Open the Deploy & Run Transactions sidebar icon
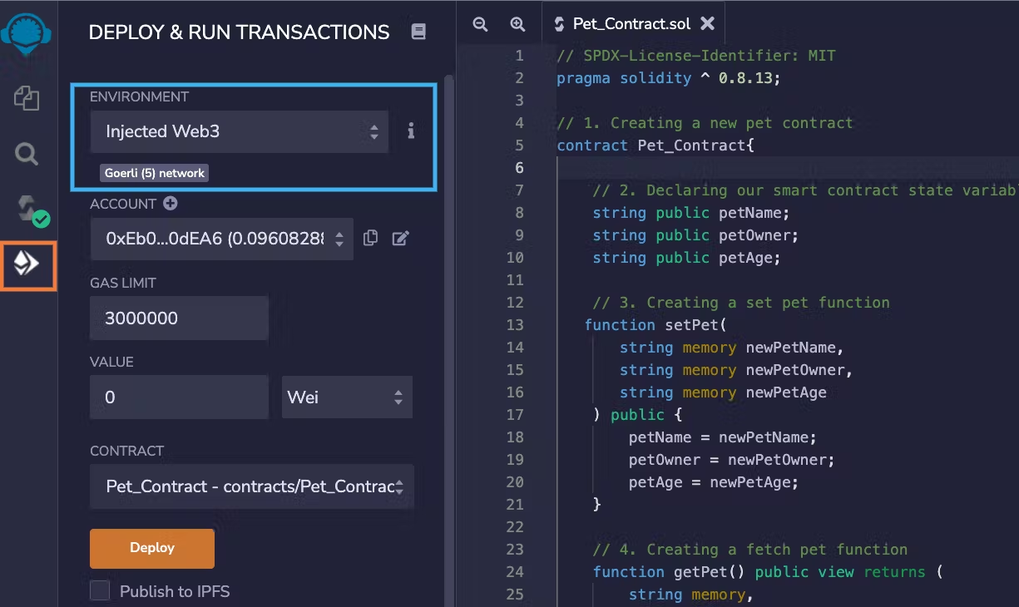The width and height of the screenshot is (1019, 607). [x=27, y=265]
